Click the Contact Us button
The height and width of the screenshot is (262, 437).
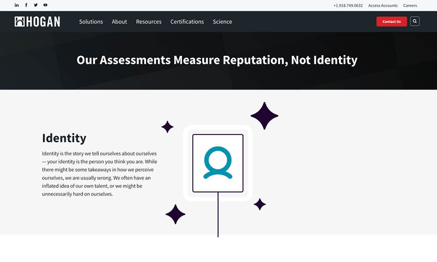click(x=392, y=21)
